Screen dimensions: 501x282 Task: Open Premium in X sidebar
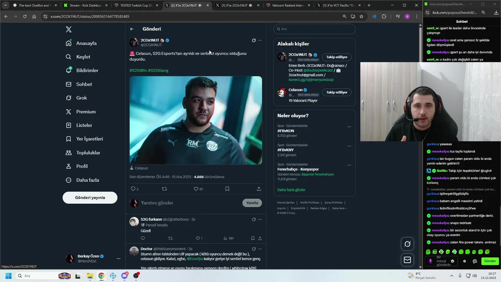[x=81, y=112]
